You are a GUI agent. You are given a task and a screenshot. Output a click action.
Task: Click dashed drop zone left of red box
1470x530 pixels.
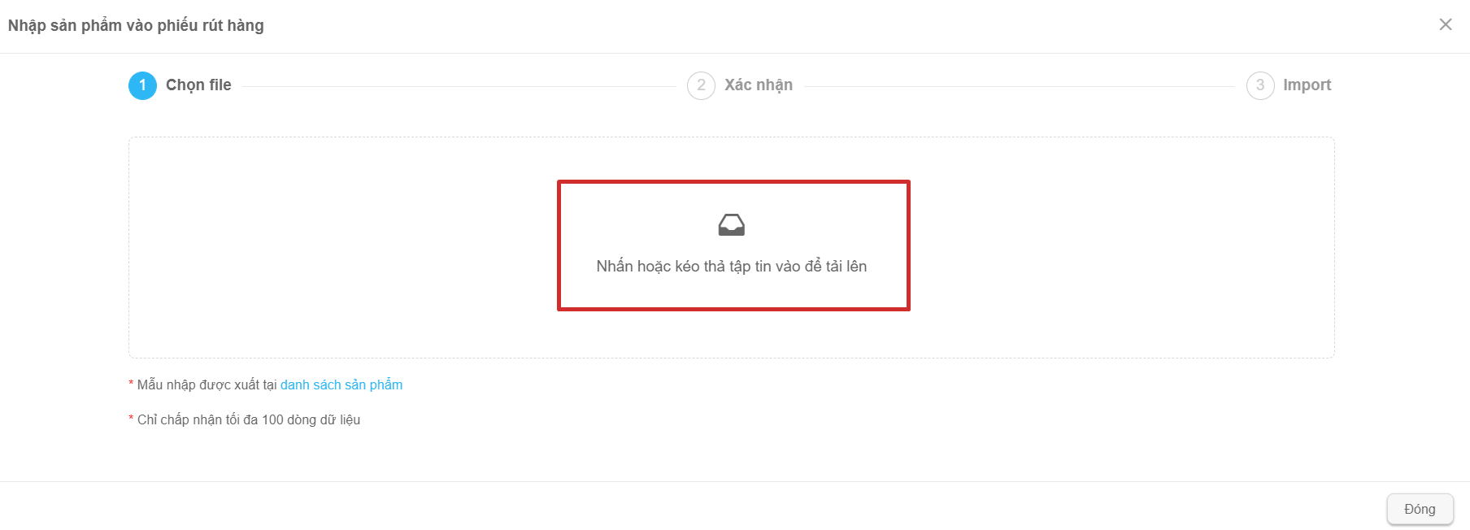point(342,247)
